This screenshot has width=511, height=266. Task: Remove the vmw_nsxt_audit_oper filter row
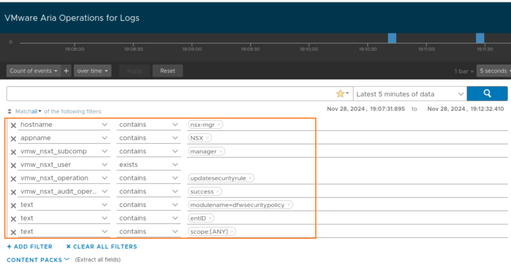13,192
